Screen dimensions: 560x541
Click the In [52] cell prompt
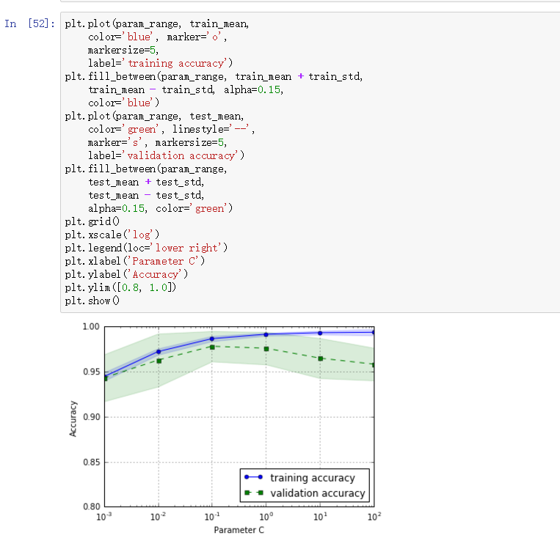[x=29, y=23]
